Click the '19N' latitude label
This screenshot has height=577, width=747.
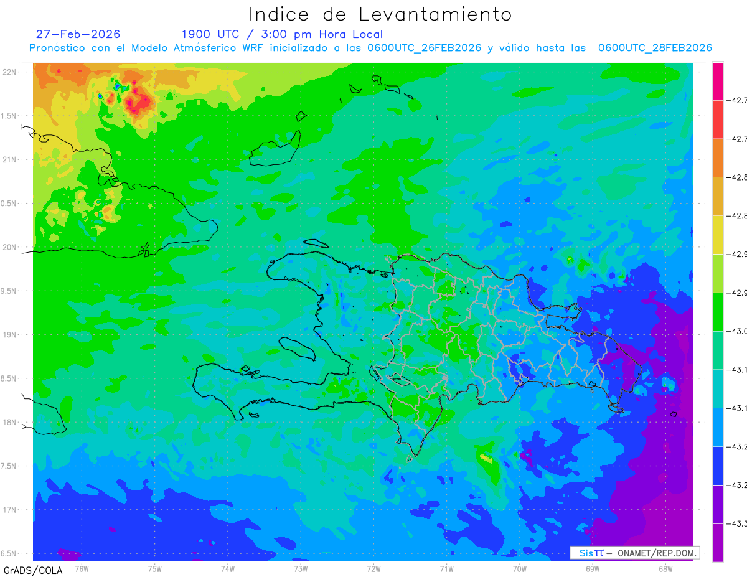coord(10,335)
